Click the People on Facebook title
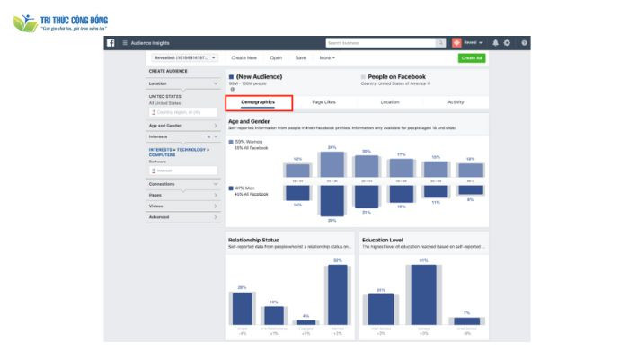 coord(396,76)
